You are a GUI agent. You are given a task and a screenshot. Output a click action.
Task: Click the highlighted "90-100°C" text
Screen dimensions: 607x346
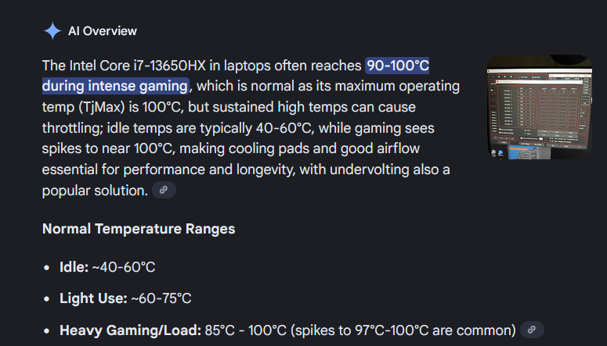click(x=397, y=65)
